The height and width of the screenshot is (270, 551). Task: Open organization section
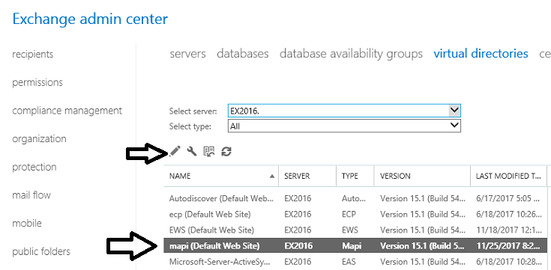click(x=39, y=139)
